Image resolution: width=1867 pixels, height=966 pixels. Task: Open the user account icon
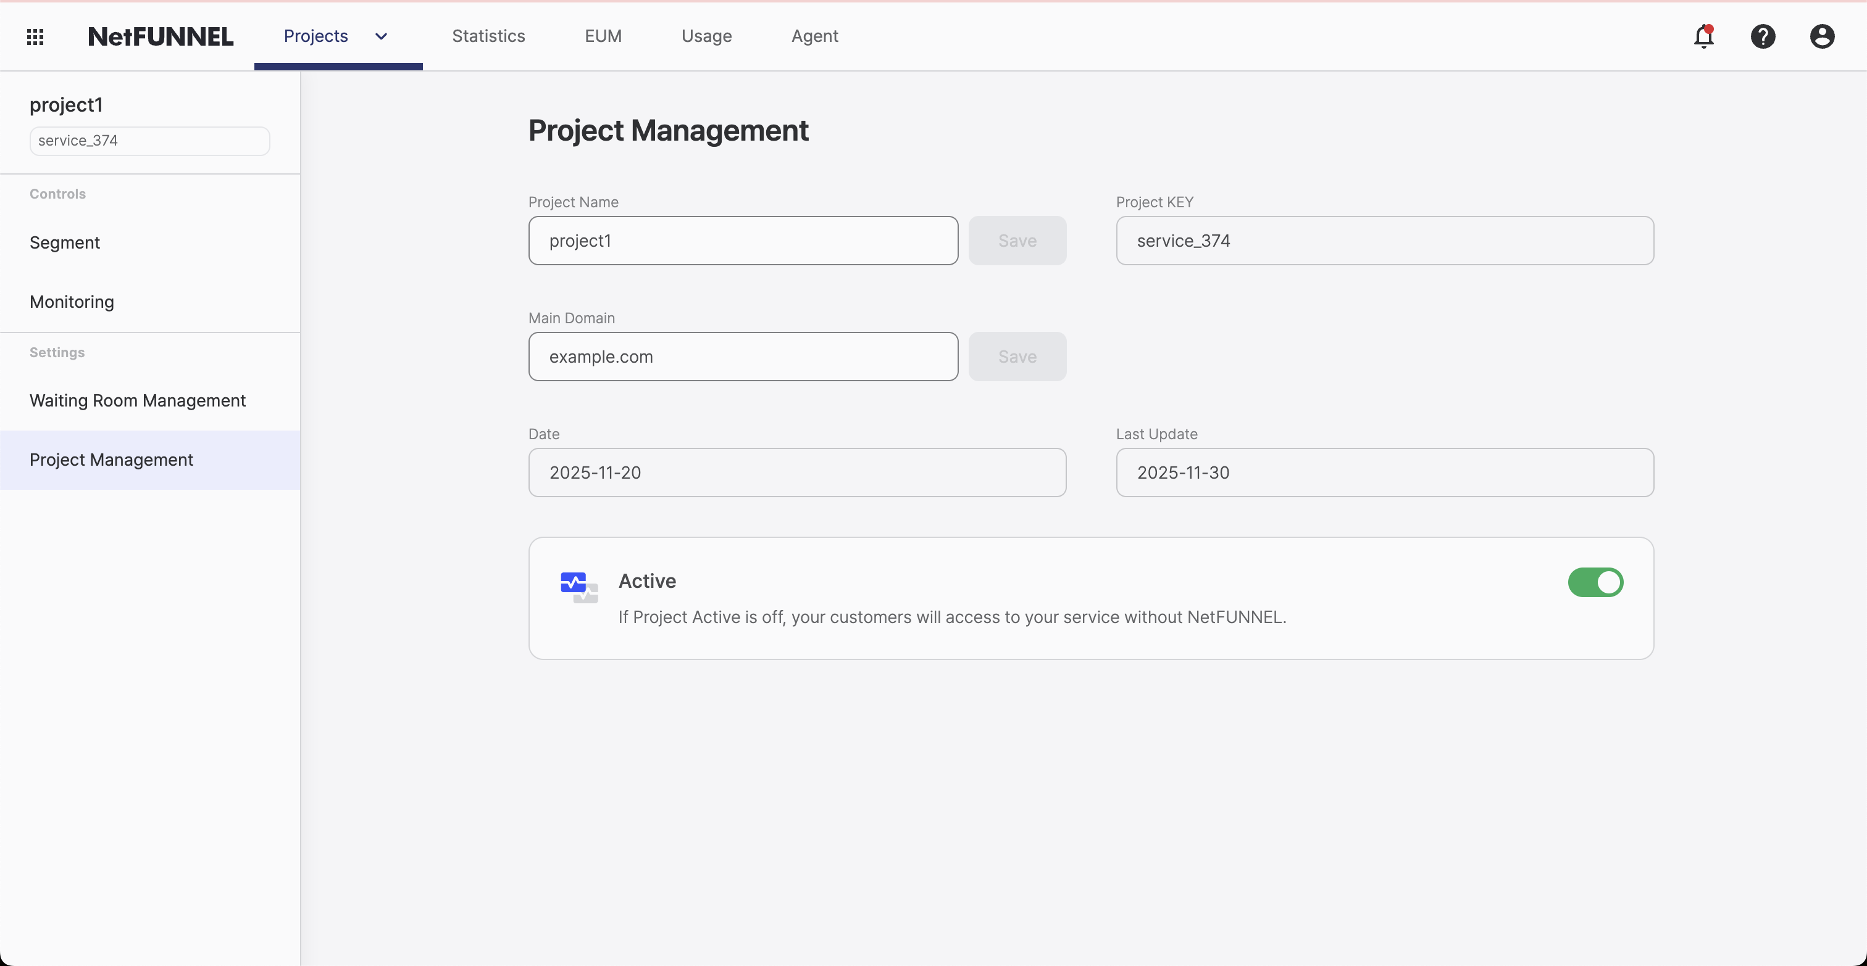point(1822,36)
